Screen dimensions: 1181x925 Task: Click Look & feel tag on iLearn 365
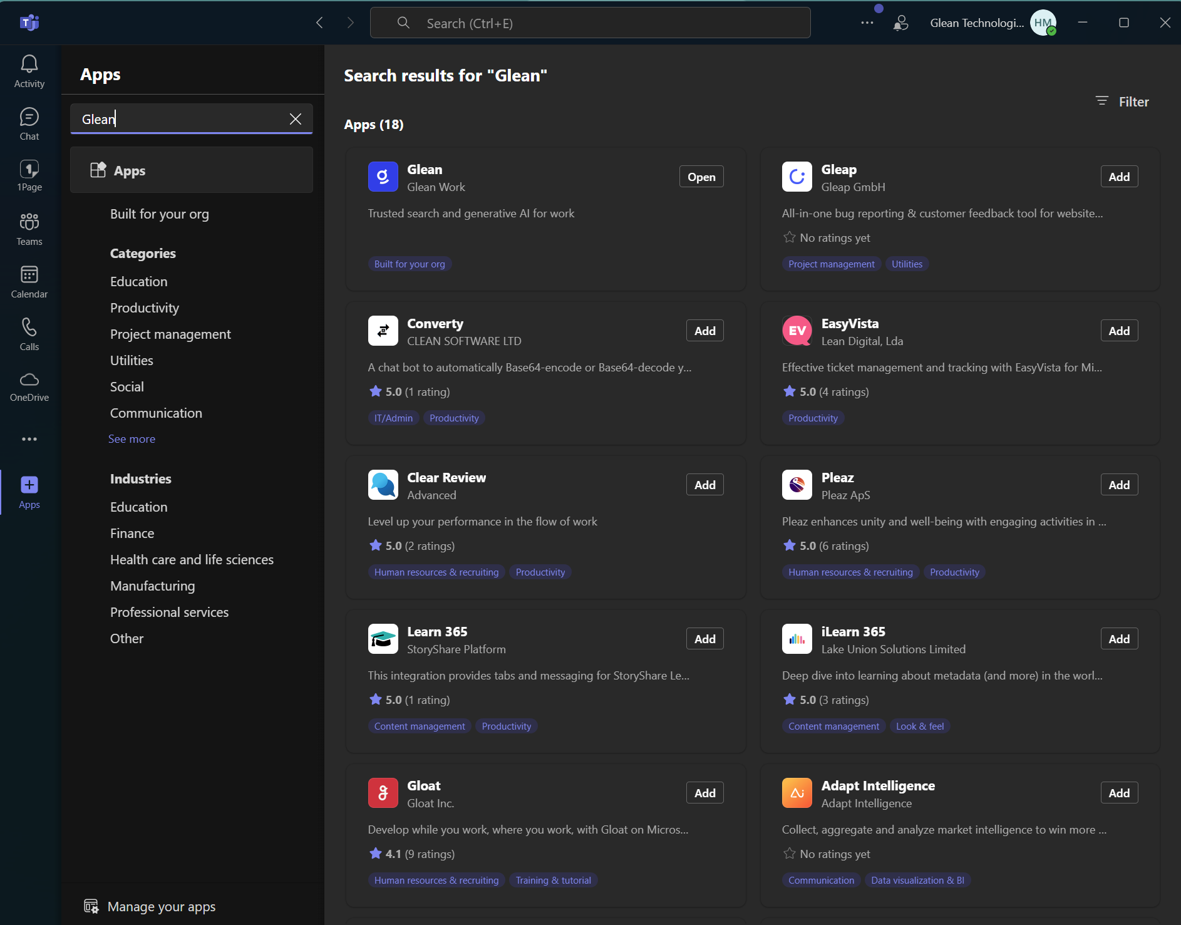(x=920, y=726)
